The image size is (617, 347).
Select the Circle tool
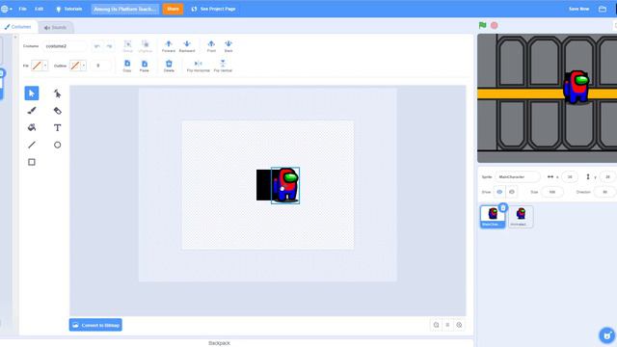tap(58, 145)
